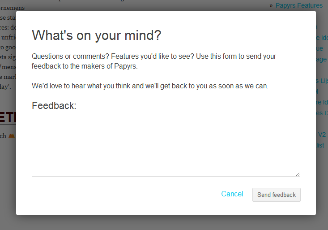Click the dimmed overlay below the dialog

click(x=164, y=223)
